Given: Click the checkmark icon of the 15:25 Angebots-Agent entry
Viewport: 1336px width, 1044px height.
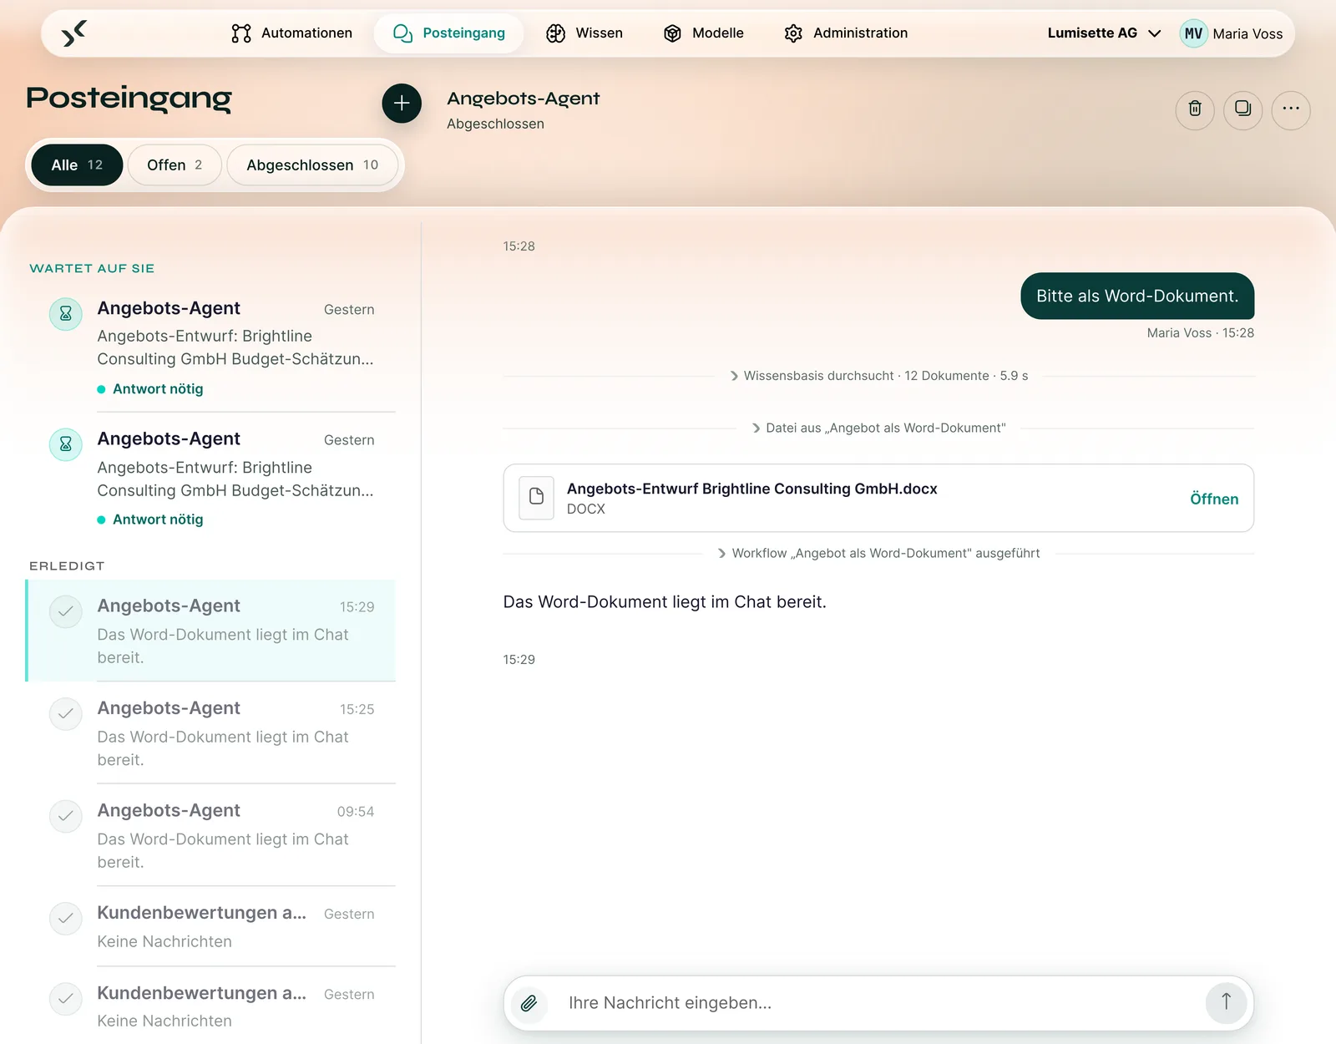Looking at the screenshot, I should click(x=66, y=714).
